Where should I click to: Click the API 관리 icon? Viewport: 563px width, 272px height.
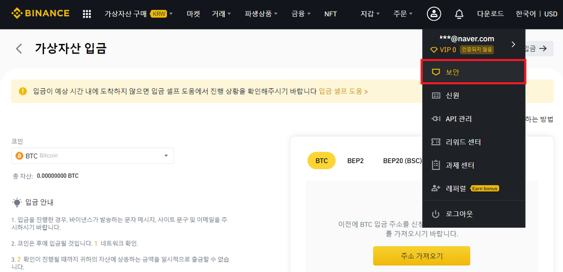coord(436,118)
